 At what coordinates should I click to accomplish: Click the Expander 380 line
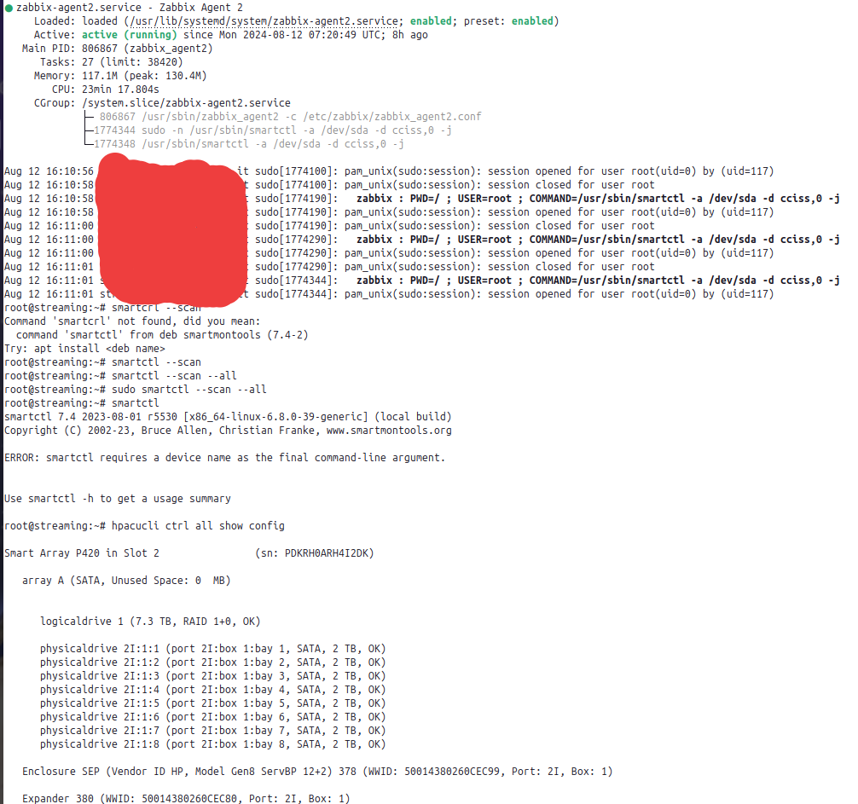(x=186, y=799)
